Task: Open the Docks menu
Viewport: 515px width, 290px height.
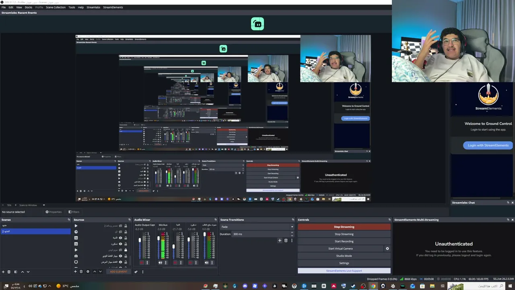Action: 29,7
